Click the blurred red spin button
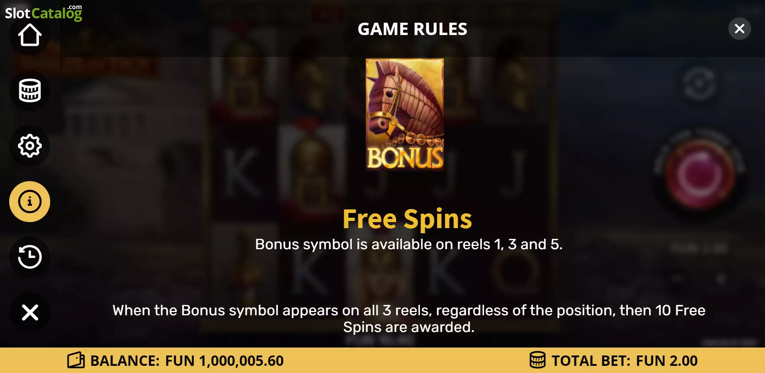This screenshot has width=765, height=373. pos(700,174)
